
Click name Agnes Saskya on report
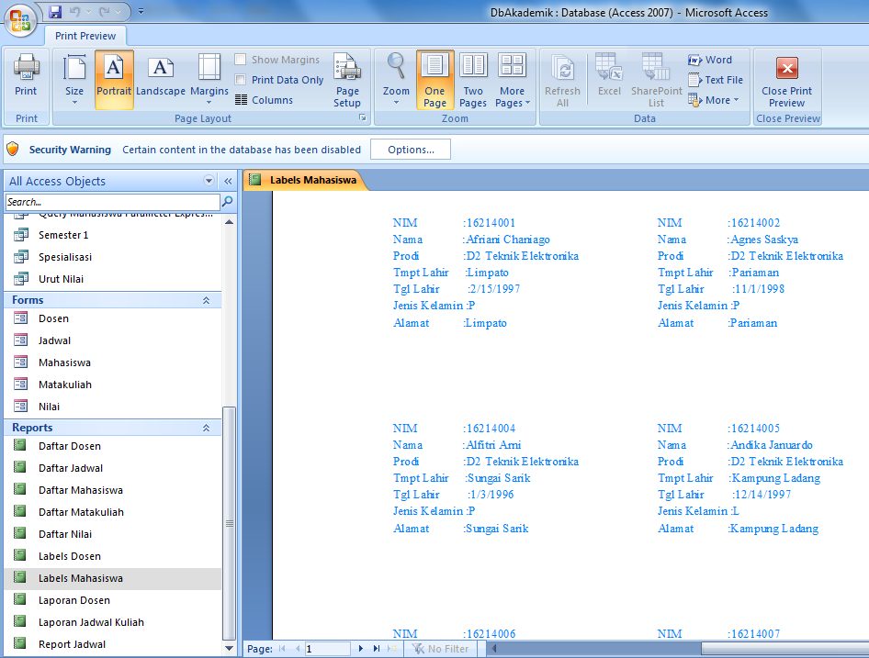click(764, 240)
